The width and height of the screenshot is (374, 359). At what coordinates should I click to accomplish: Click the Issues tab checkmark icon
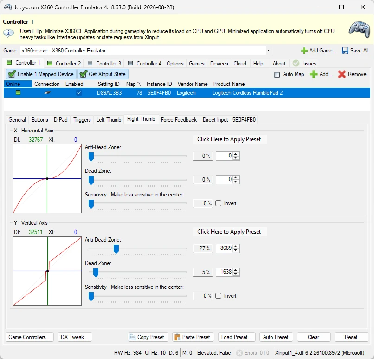(296, 63)
